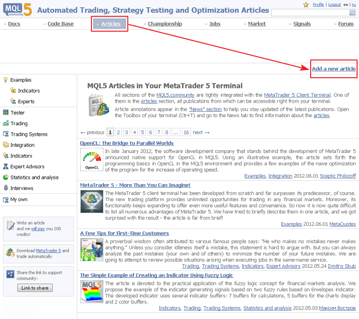
Task: Click the Statistics and analysis pie icon
Action: tap(6, 177)
